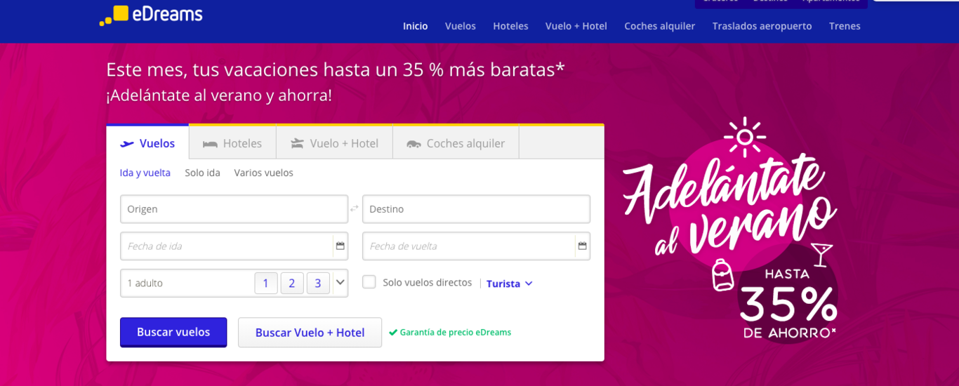
Task: Focus the Destino input field
Action: pyautogui.click(x=476, y=209)
